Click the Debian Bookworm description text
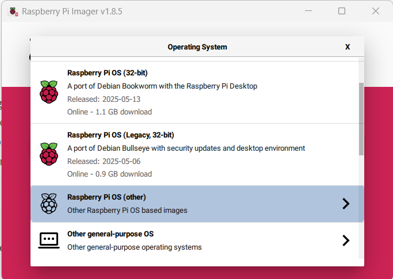Screen dimensions: 393x279 coord(162,86)
